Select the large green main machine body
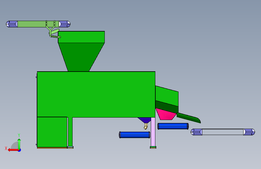Screen dimensions: 261x169 (x=96, y=94)
